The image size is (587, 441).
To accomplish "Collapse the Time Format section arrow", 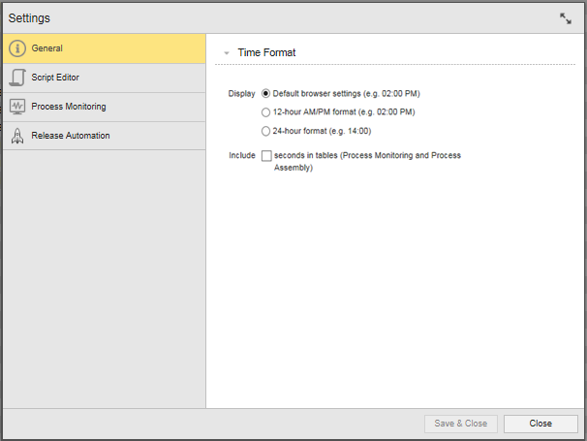I will [227, 53].
